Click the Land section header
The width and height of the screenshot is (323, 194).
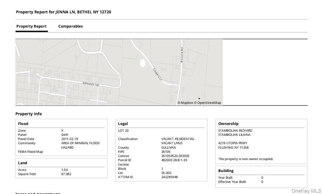(x=22, y=163)
